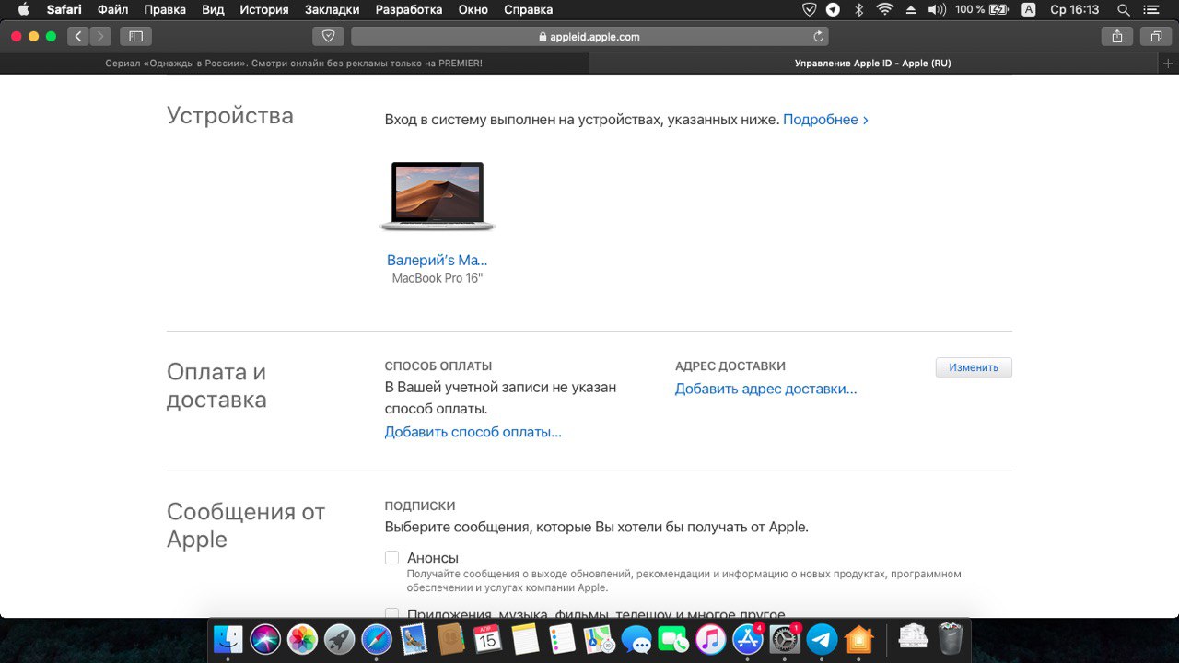This screenshot has width=1179, height=663.
Task: Add a new tab with plus button
Action: [1168, 64]
